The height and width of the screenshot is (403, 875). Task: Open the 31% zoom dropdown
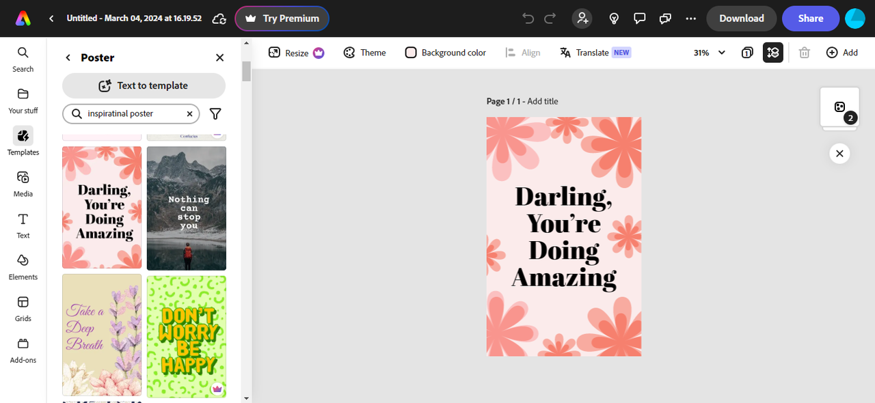point(710,53)
